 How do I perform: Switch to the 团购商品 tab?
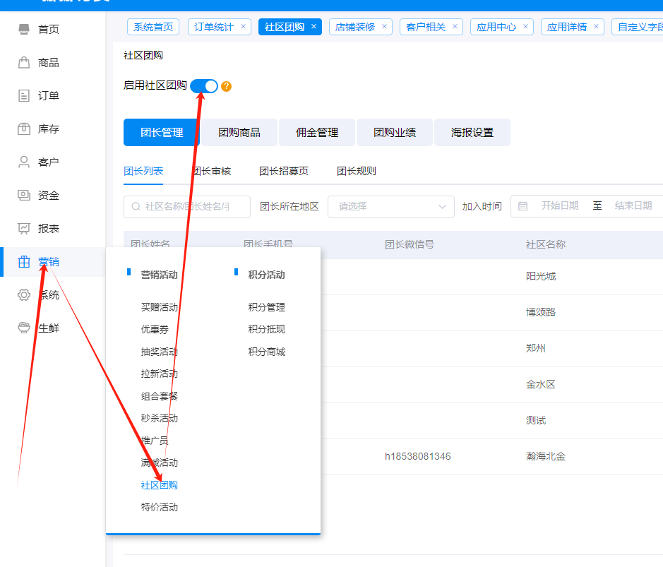pos(239,133)
